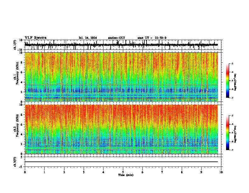Click the "8" kHz tick of ch.2 spectrogram
The image size is (249, 193).
(x=22, y=115)
